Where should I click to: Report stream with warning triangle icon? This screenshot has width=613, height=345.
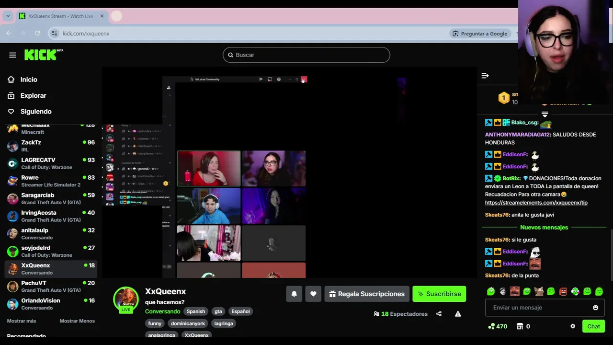[x=458, y=314]
